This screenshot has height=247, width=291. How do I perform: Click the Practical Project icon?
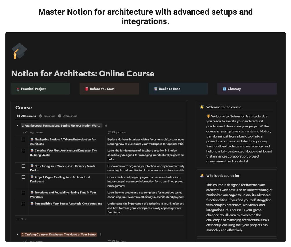[x=18, y=89]
